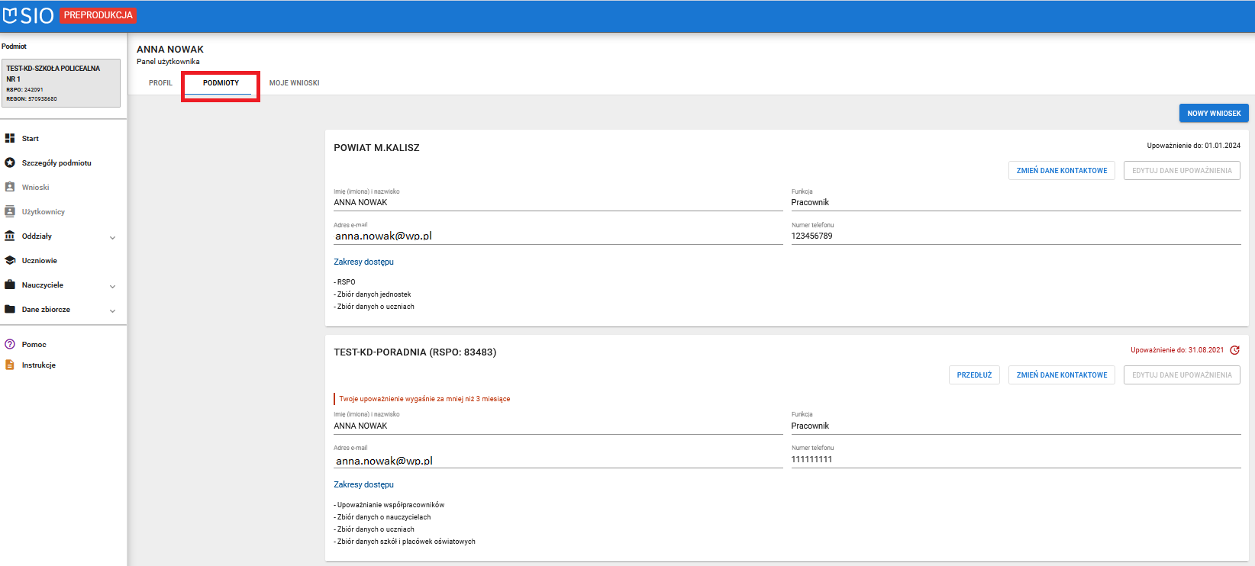This screenshot has width=1255, height=566.
Task: Select the Dane zbiorcze folder icon
Action: point(10,310)
